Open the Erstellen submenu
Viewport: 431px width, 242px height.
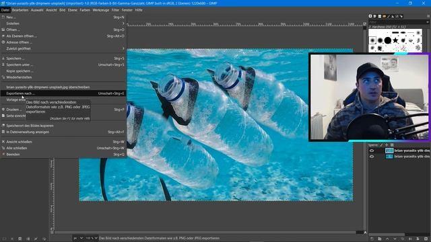tap(63, 24)
